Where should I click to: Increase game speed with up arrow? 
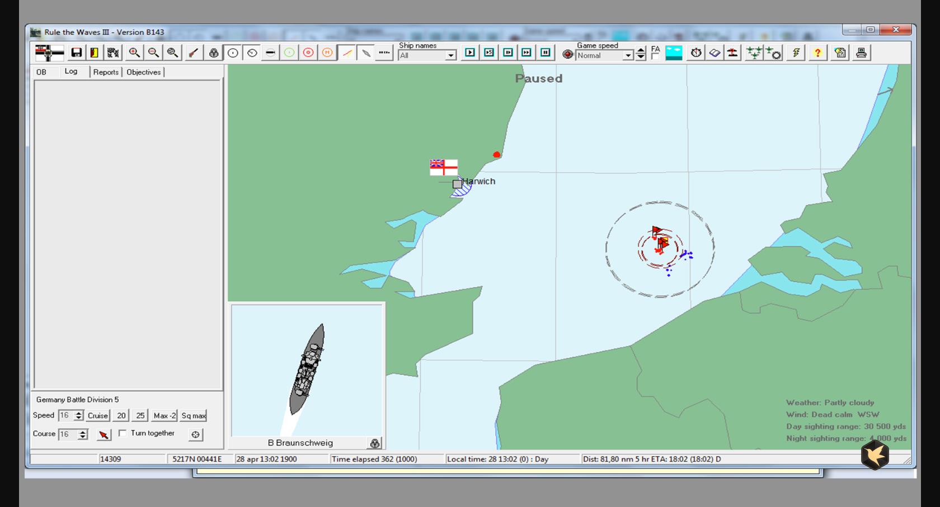tap(641, 50)
